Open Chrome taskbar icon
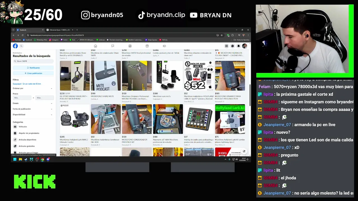This screenshot has width=358, height=201. [42, 159]
